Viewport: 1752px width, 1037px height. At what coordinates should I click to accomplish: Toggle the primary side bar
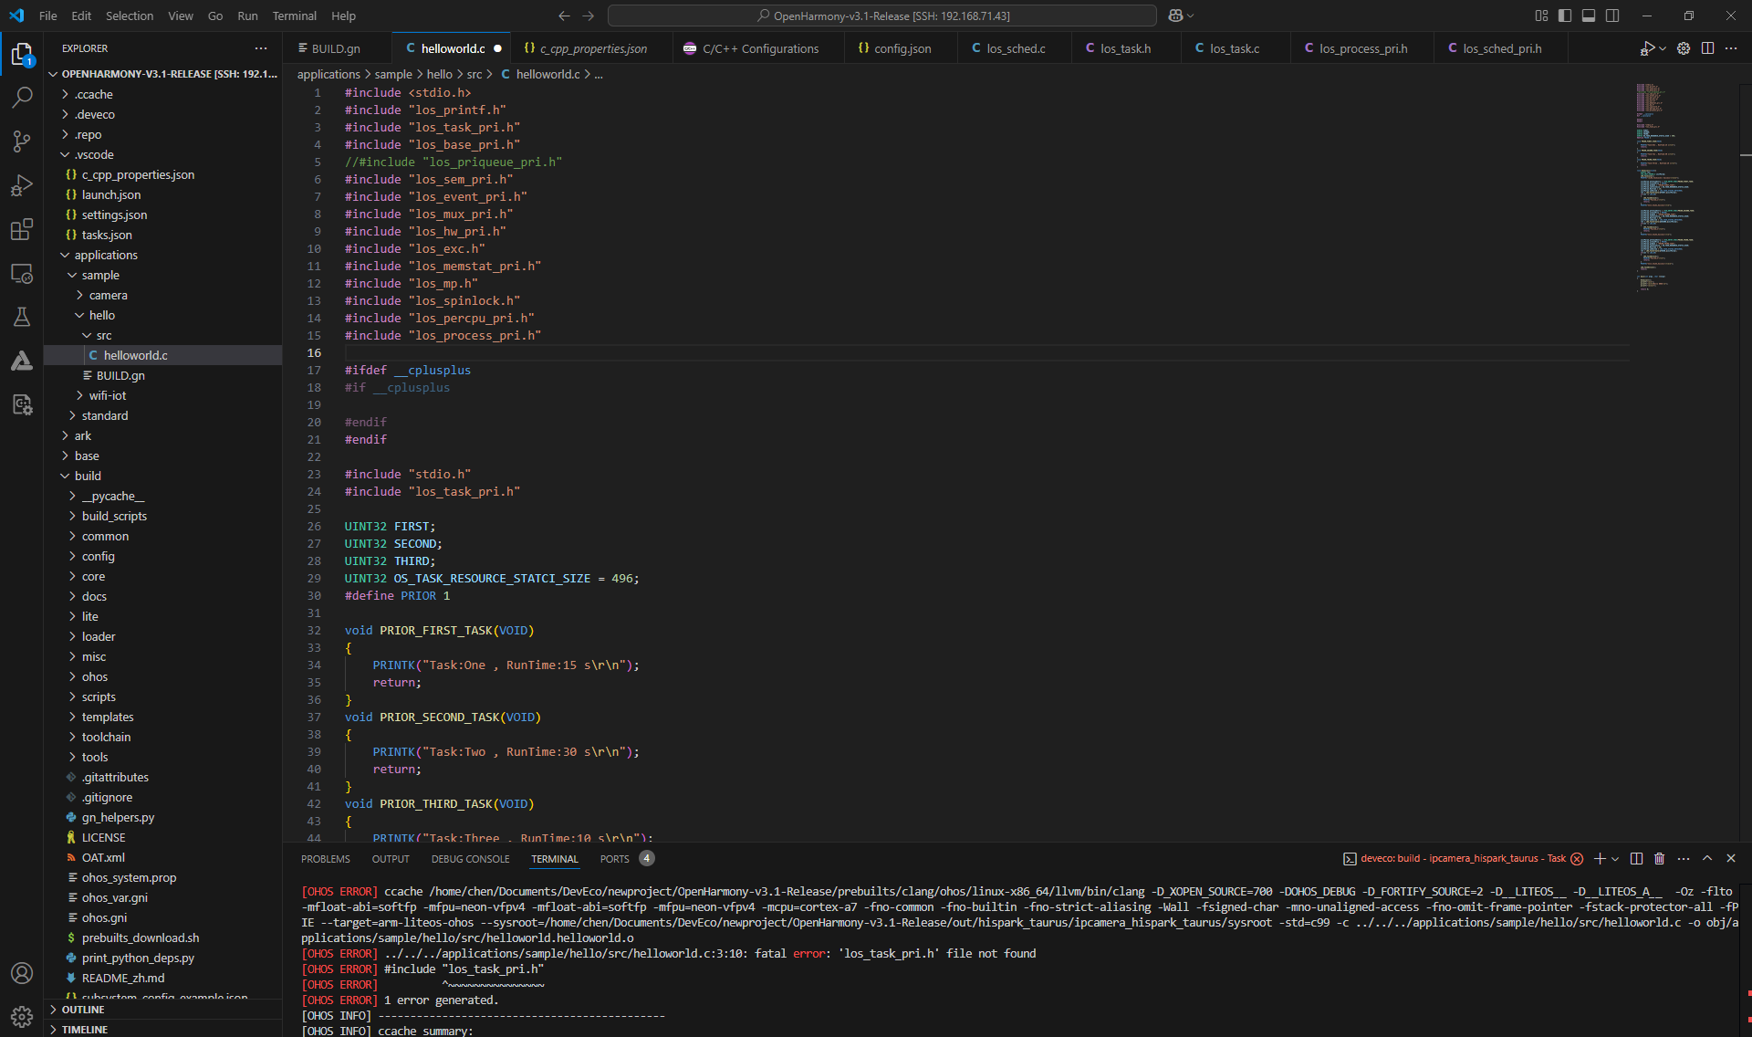[x=1565, y=16]
